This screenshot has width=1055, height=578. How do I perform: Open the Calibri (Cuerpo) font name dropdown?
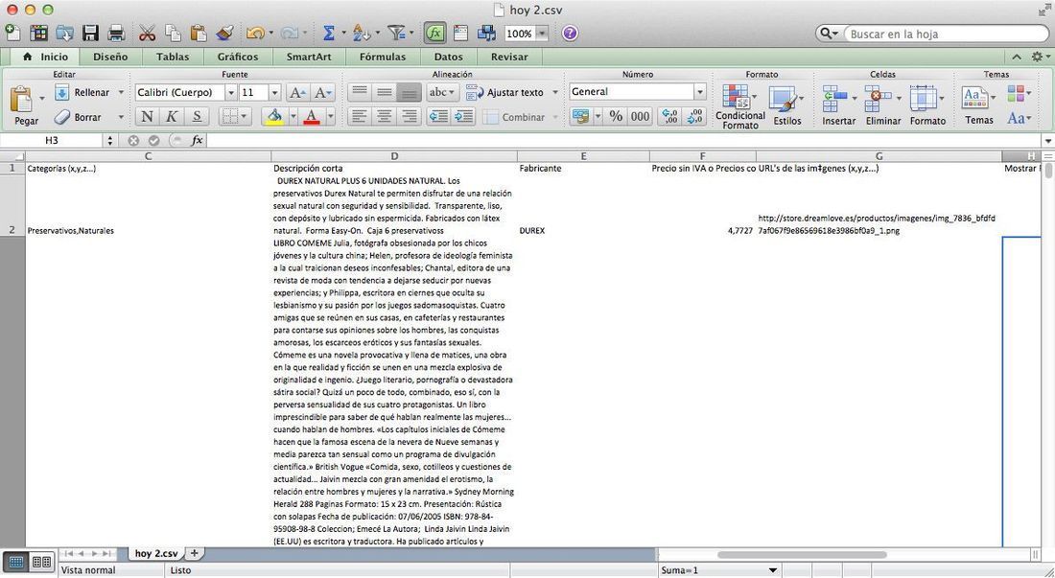click(231, 93)
